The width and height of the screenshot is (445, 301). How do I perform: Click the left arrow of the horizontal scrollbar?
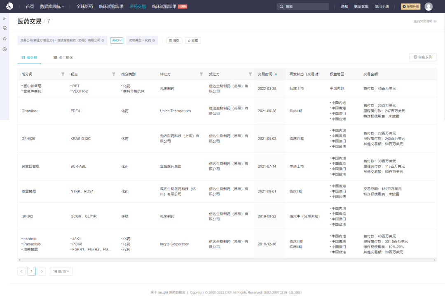19,260
